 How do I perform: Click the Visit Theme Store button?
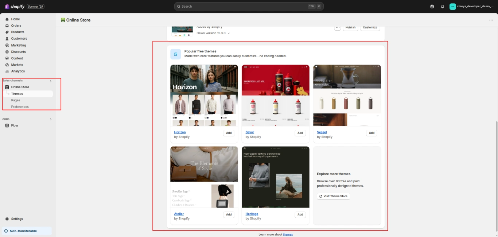point(333,196)
